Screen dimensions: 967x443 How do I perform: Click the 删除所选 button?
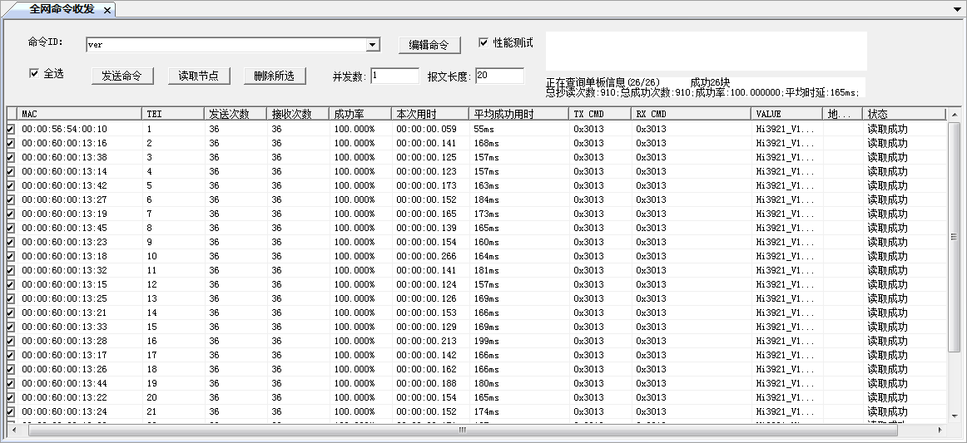click(275, 76)
